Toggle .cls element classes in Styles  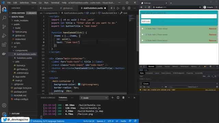click(208, 76)
